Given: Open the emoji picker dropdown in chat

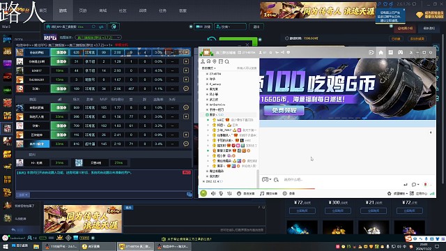Looking at the screenshot, I should pyautogui.click(x=266, y=180).
